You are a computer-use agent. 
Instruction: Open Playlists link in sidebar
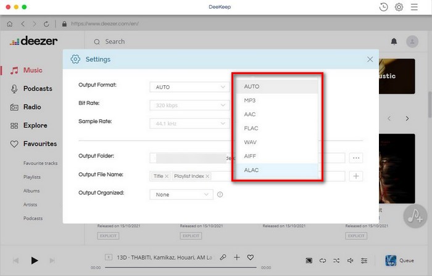click(32, 177)
